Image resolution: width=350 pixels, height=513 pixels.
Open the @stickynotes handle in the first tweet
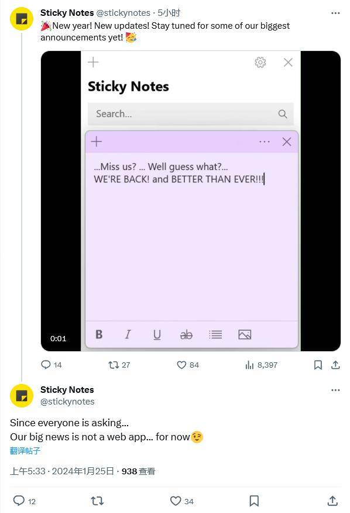(123, 13)
